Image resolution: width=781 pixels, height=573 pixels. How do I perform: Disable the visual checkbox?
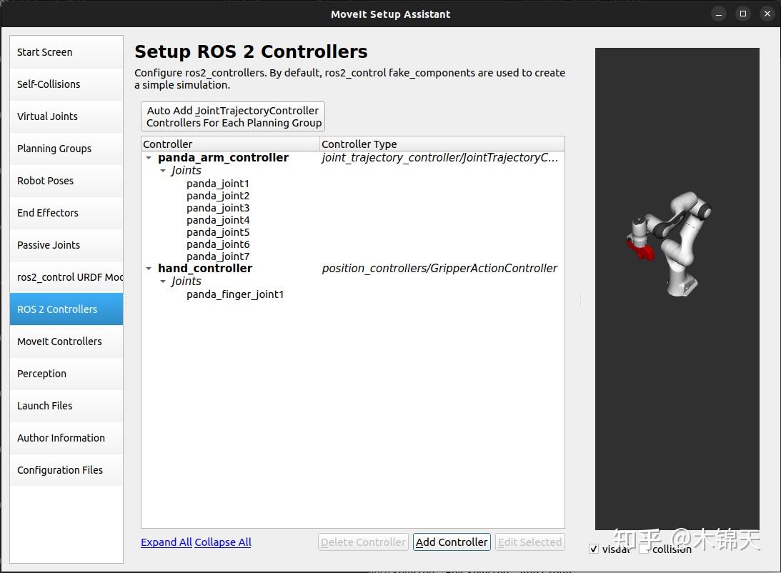594,549
